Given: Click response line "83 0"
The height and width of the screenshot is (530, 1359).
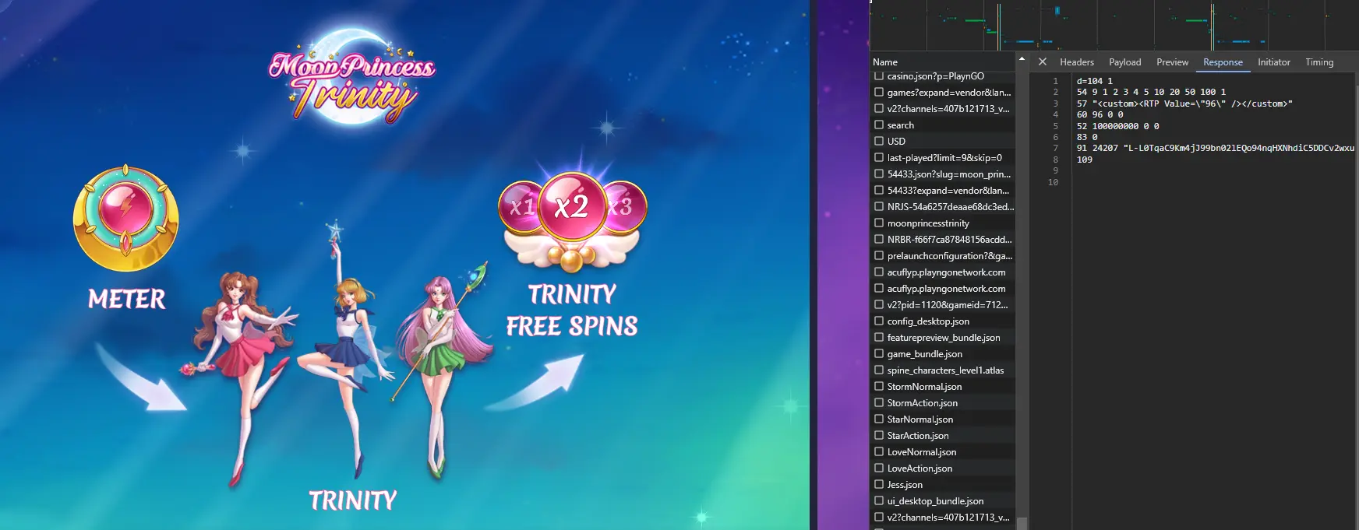Looking at the screenshot, I should 1087,137.
